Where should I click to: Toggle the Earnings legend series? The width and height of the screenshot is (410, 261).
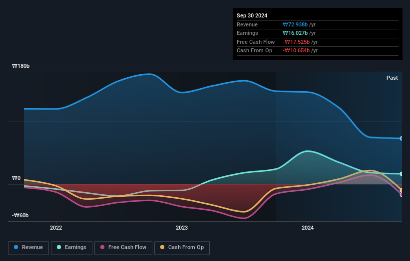71,248
